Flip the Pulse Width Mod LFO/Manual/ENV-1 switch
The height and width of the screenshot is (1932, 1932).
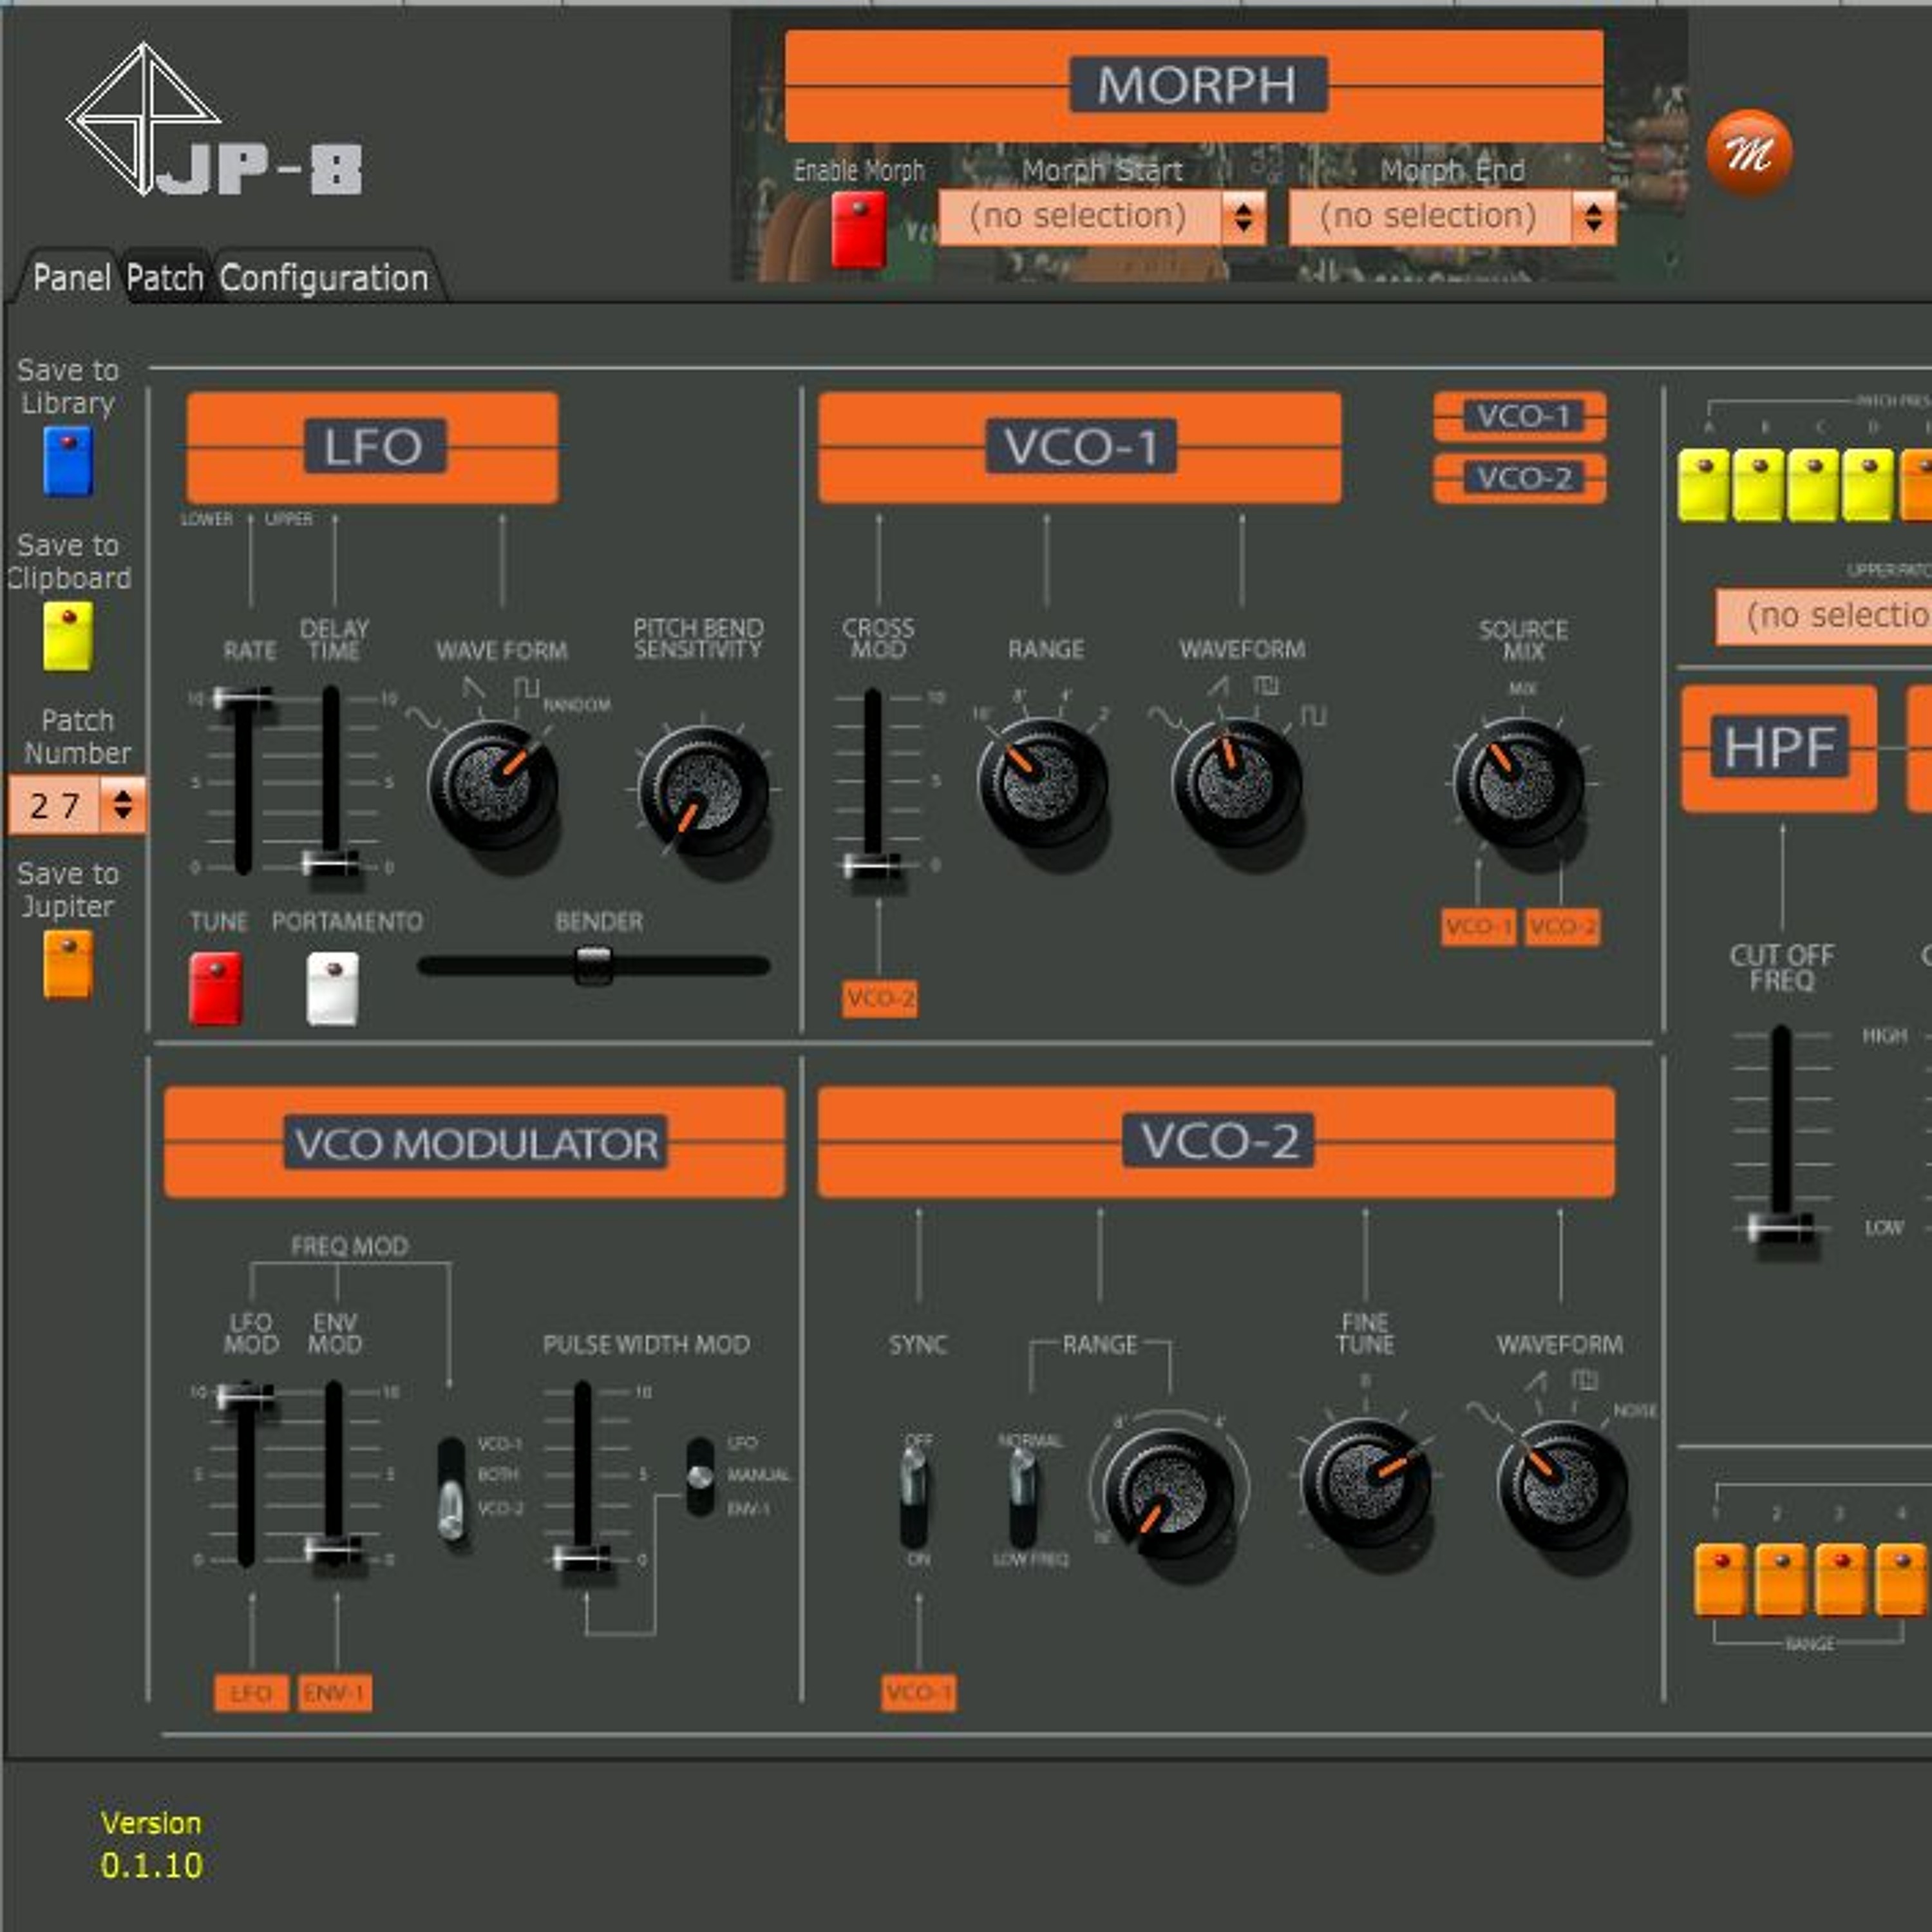(x=701, y=1476)
